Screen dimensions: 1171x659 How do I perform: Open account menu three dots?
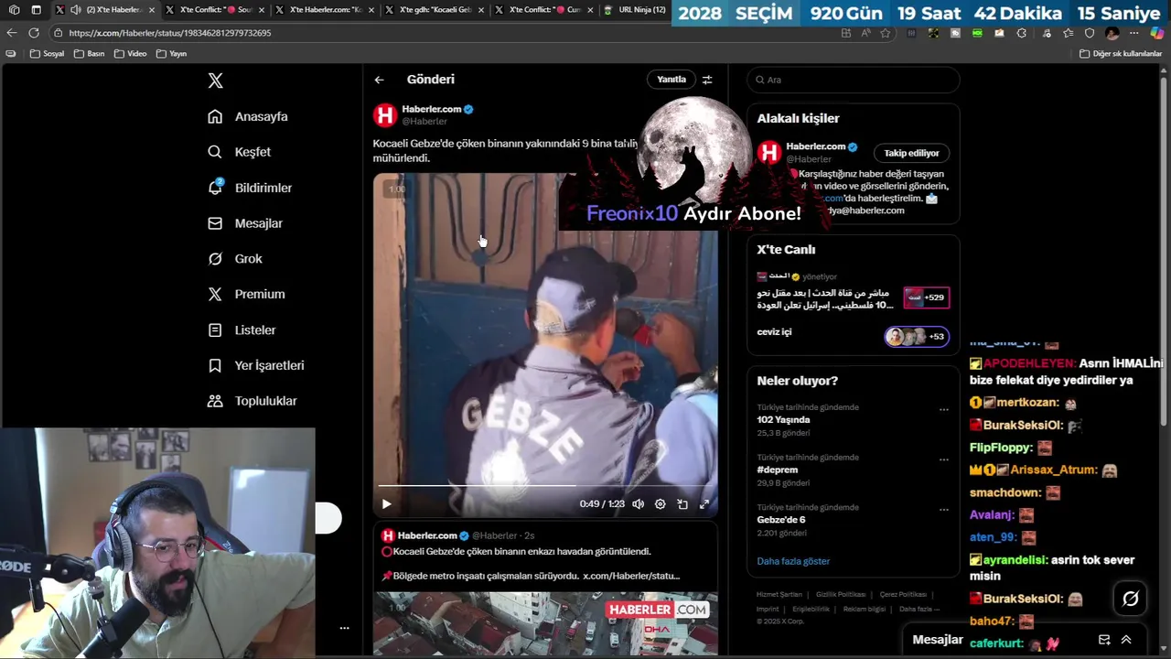(344, 628)
